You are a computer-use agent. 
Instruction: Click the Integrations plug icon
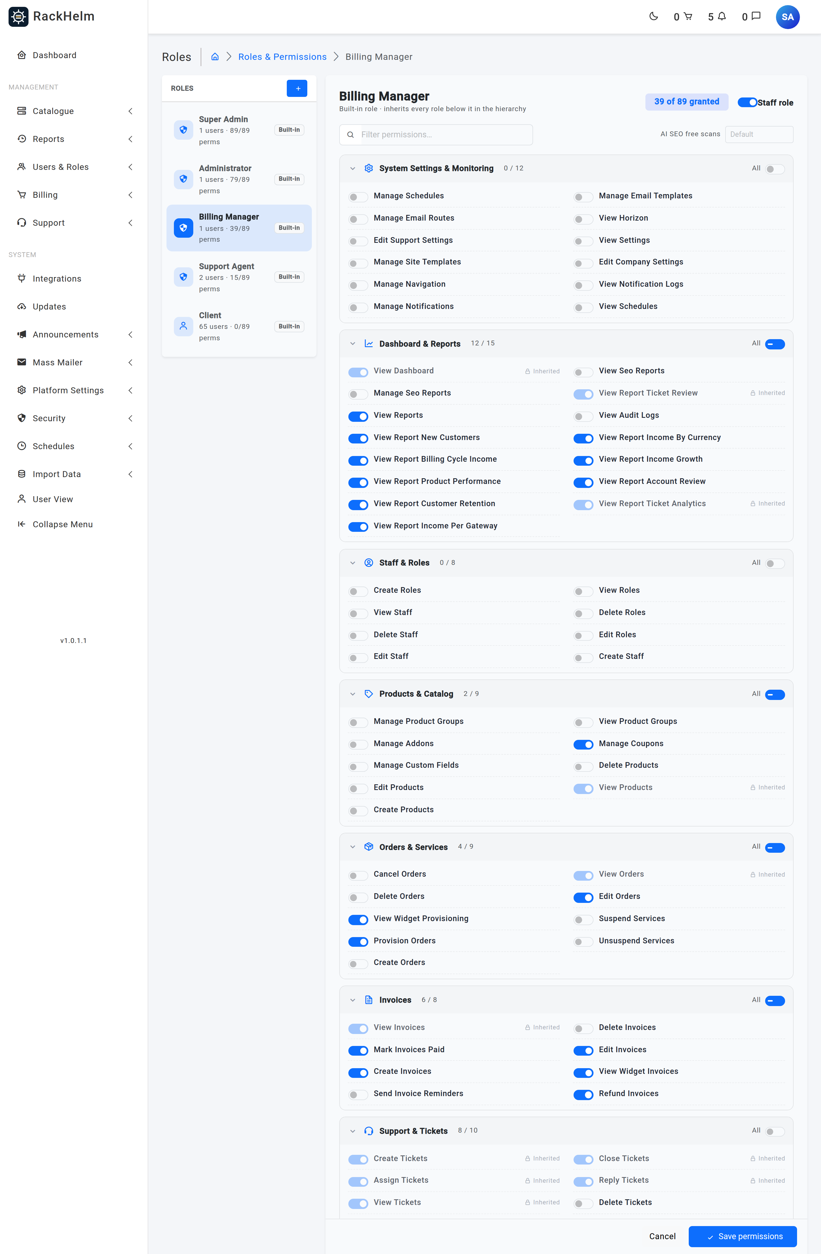22,278
